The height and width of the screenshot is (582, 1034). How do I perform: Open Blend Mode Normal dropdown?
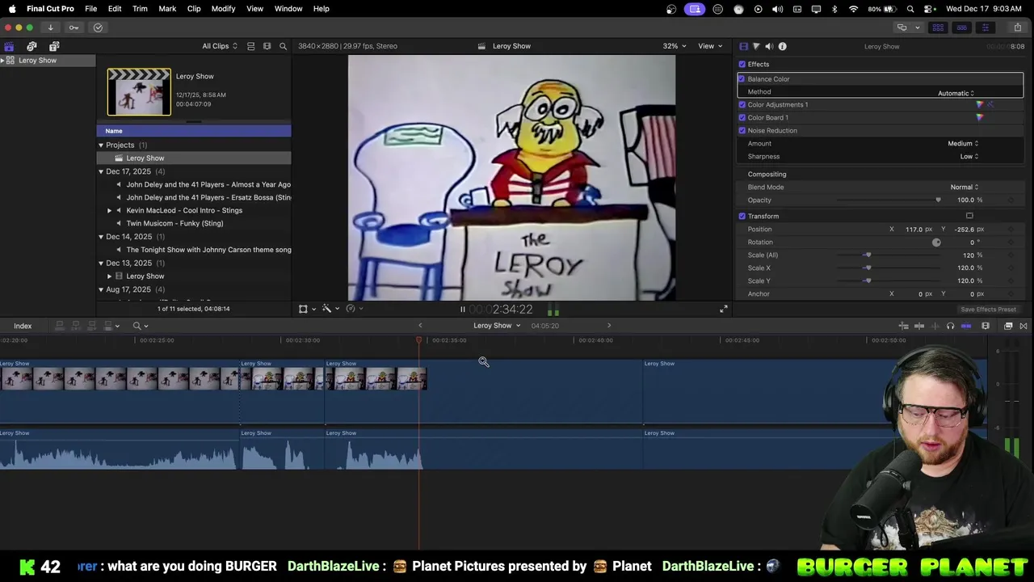[x=965, y=187]
